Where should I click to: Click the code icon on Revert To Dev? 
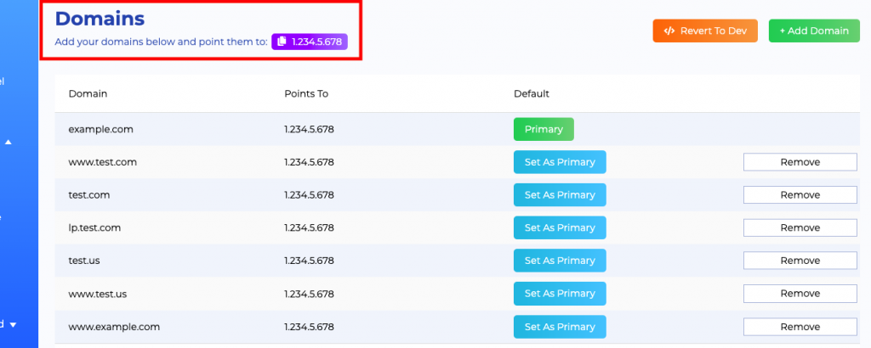click(669, 31)
